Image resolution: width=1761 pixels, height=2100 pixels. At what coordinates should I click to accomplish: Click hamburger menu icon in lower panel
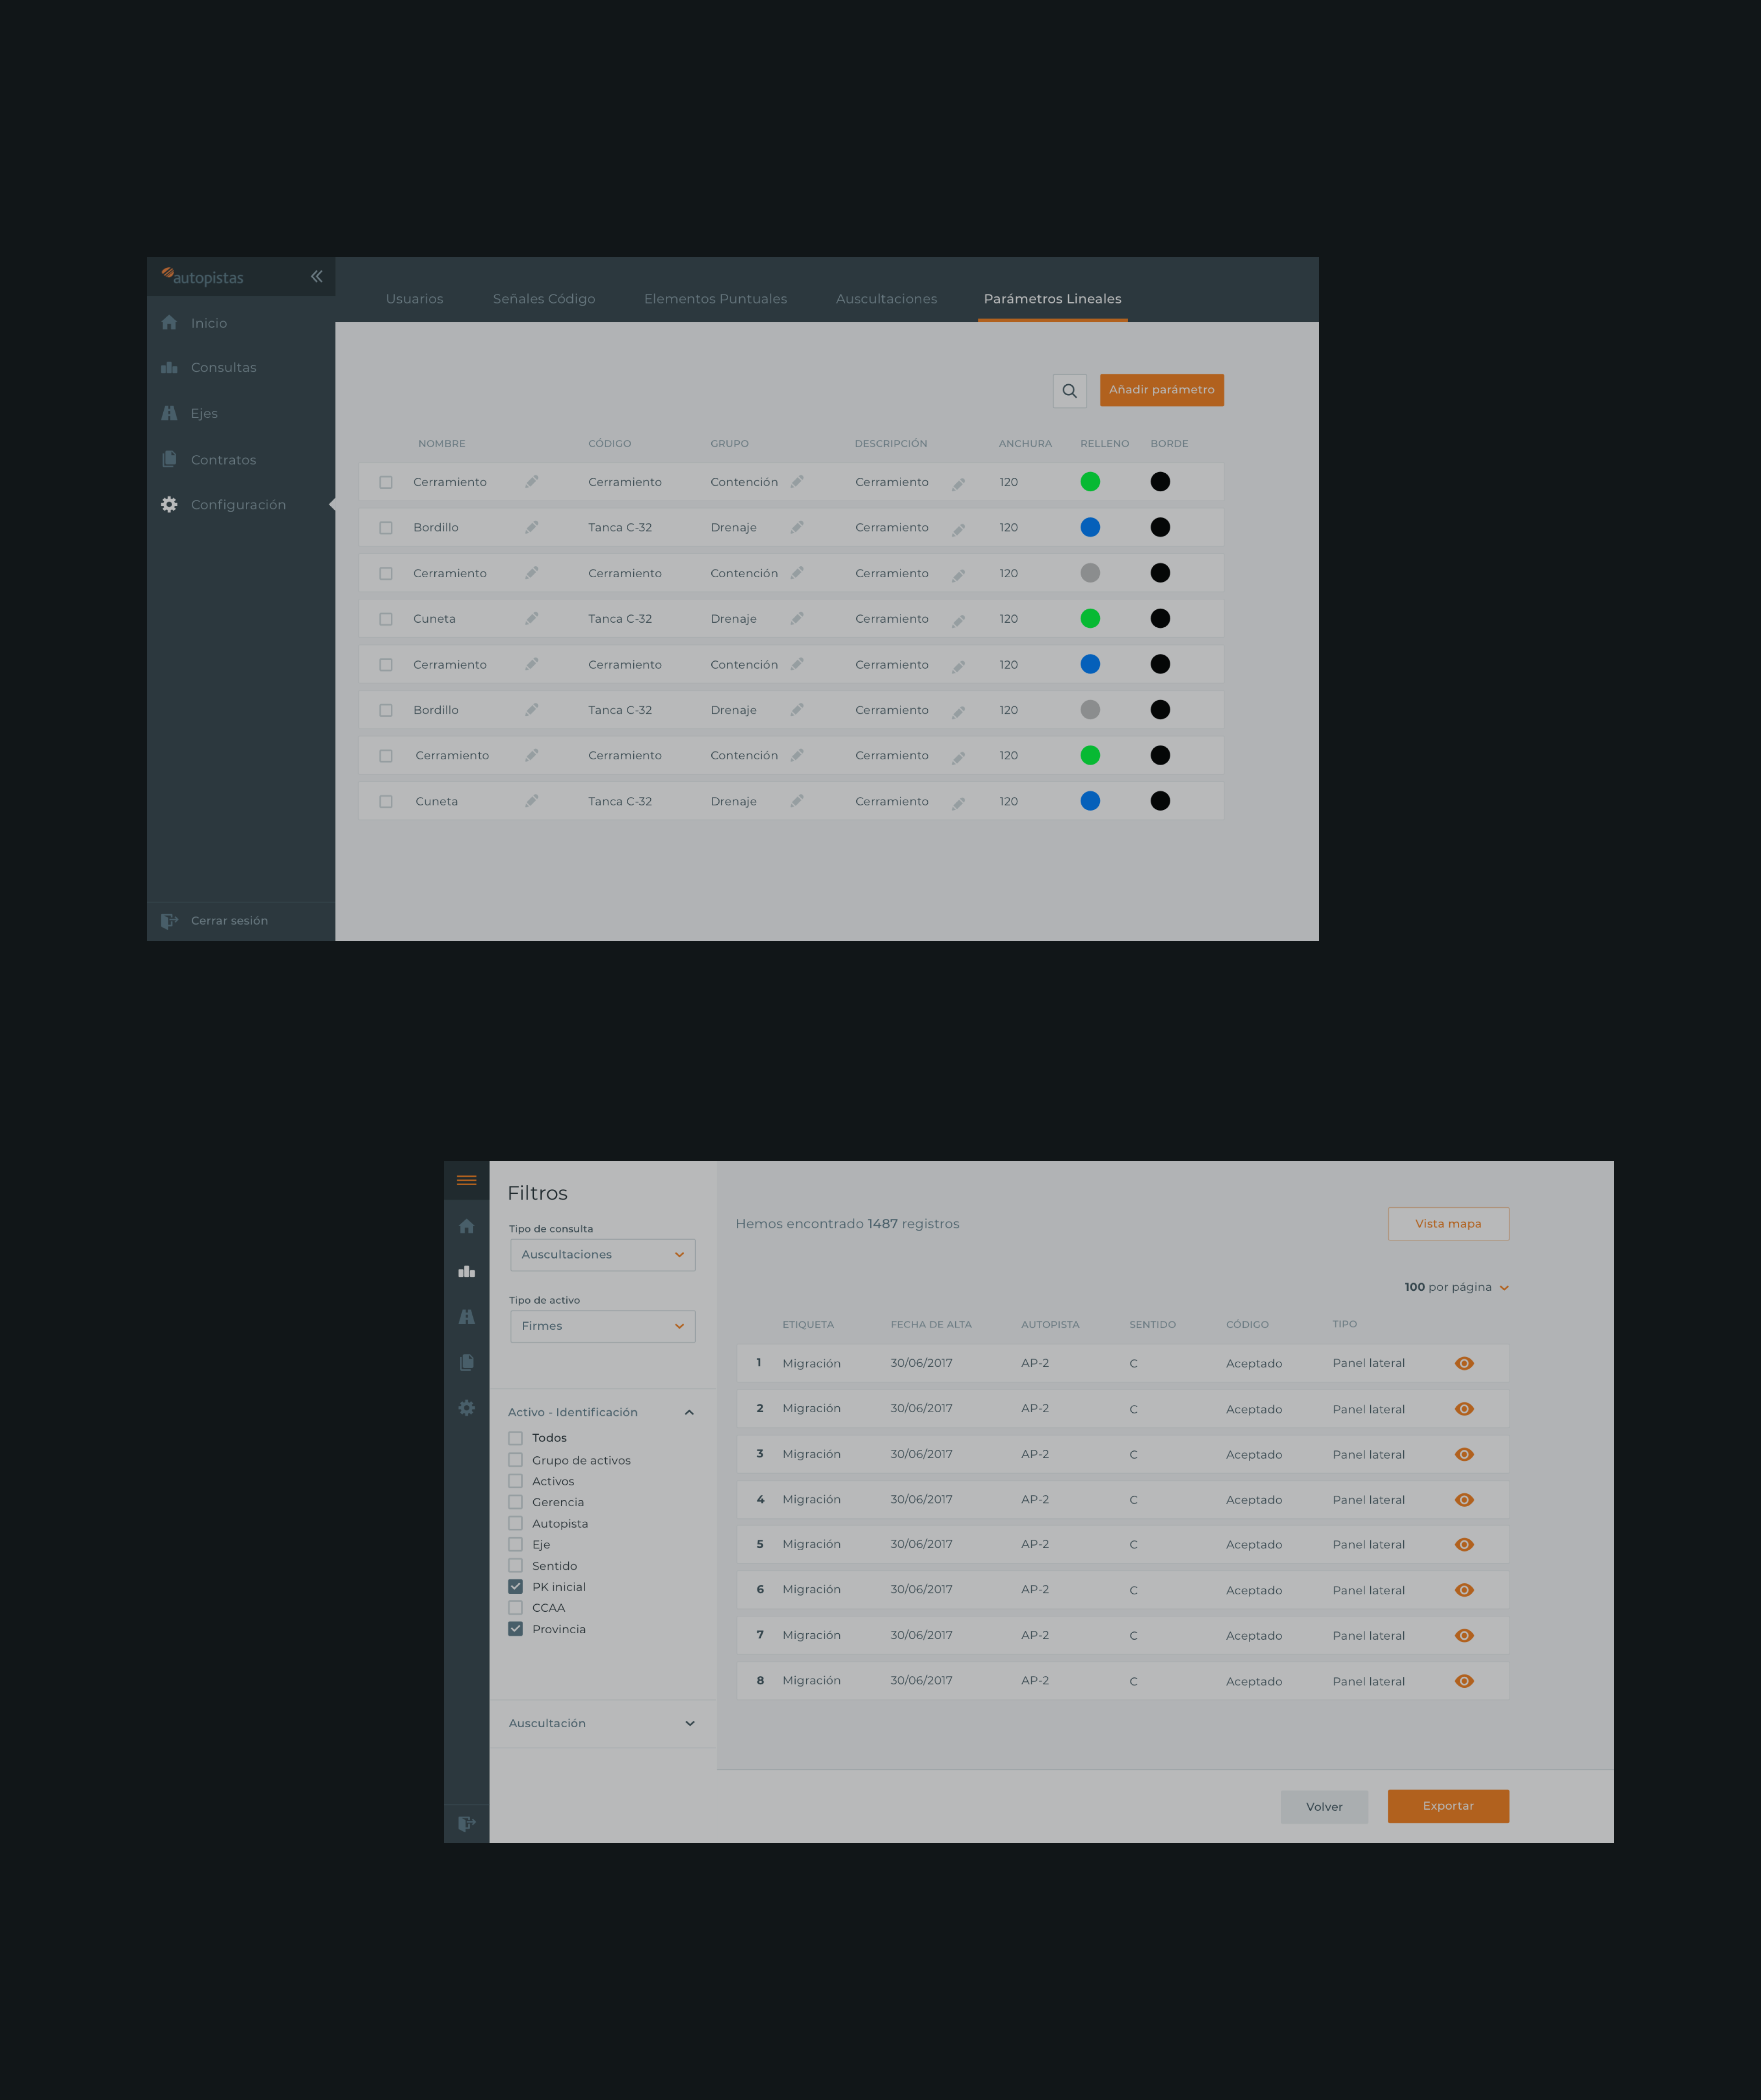click(466, 1180)
